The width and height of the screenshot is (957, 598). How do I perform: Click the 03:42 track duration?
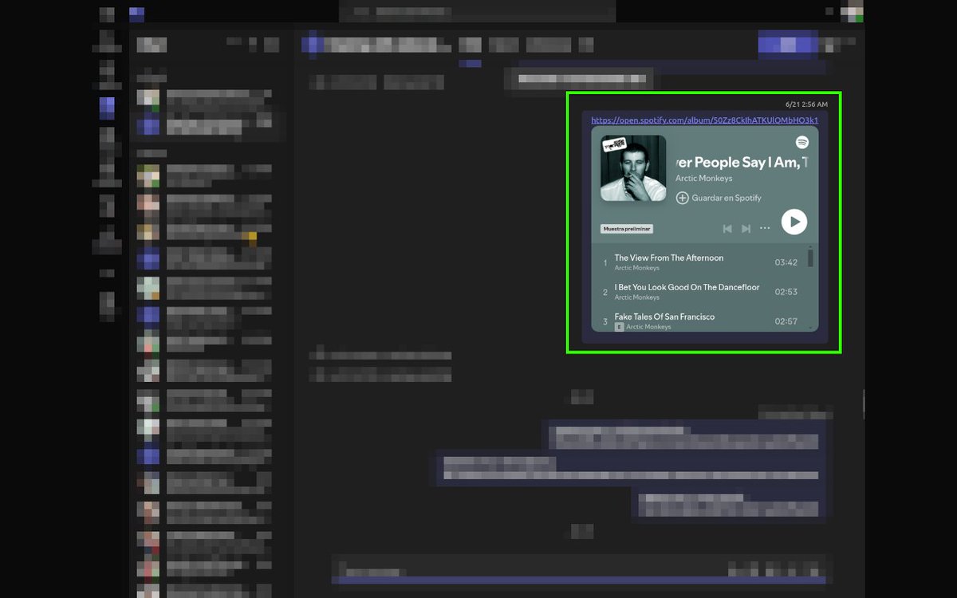(786, 262)
